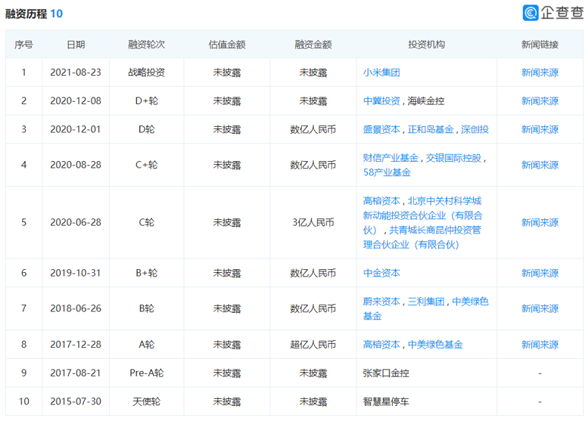Open 新闻来源 link for 2021-08-23 row

[x=540, y=72]
